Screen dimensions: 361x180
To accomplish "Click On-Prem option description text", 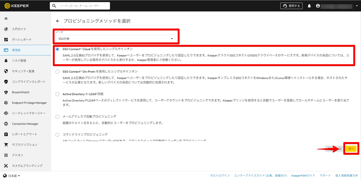I will 205,80.
